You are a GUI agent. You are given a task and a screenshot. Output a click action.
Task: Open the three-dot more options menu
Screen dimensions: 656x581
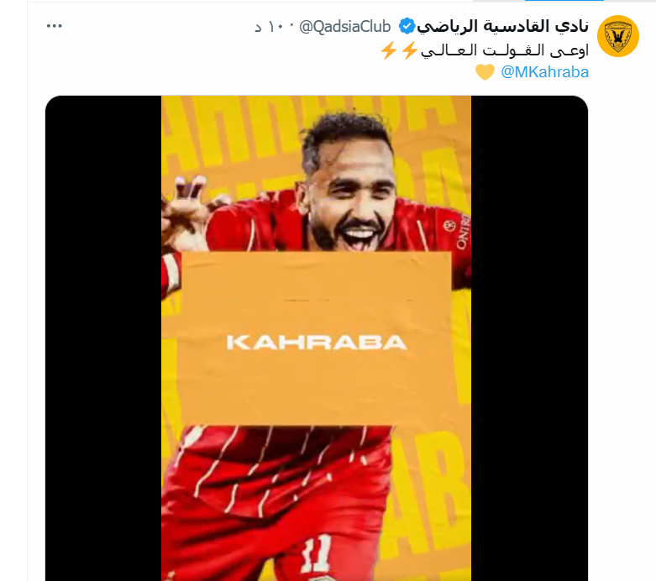tap(54, 26)
